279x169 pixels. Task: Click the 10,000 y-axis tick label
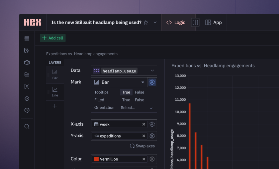tap(180, 112)
